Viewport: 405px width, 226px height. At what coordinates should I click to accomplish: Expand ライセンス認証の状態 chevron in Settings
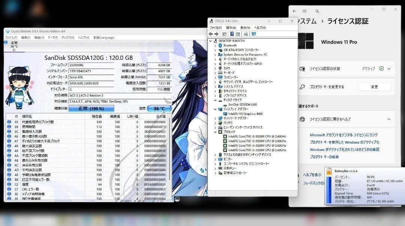point(389,69)
